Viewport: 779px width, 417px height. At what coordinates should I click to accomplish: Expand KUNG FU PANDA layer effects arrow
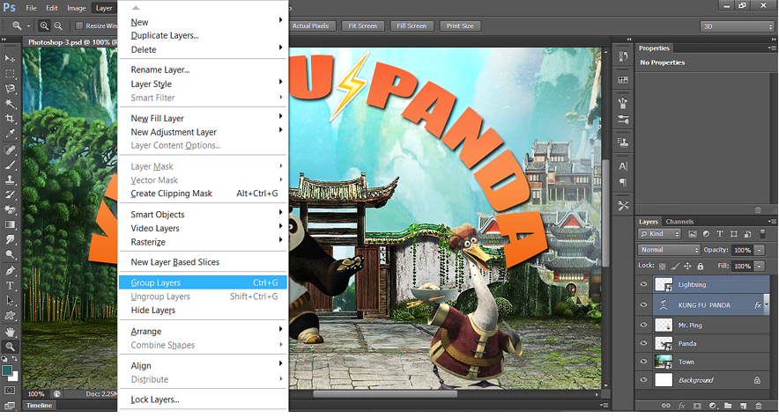(x=767, y=305)
